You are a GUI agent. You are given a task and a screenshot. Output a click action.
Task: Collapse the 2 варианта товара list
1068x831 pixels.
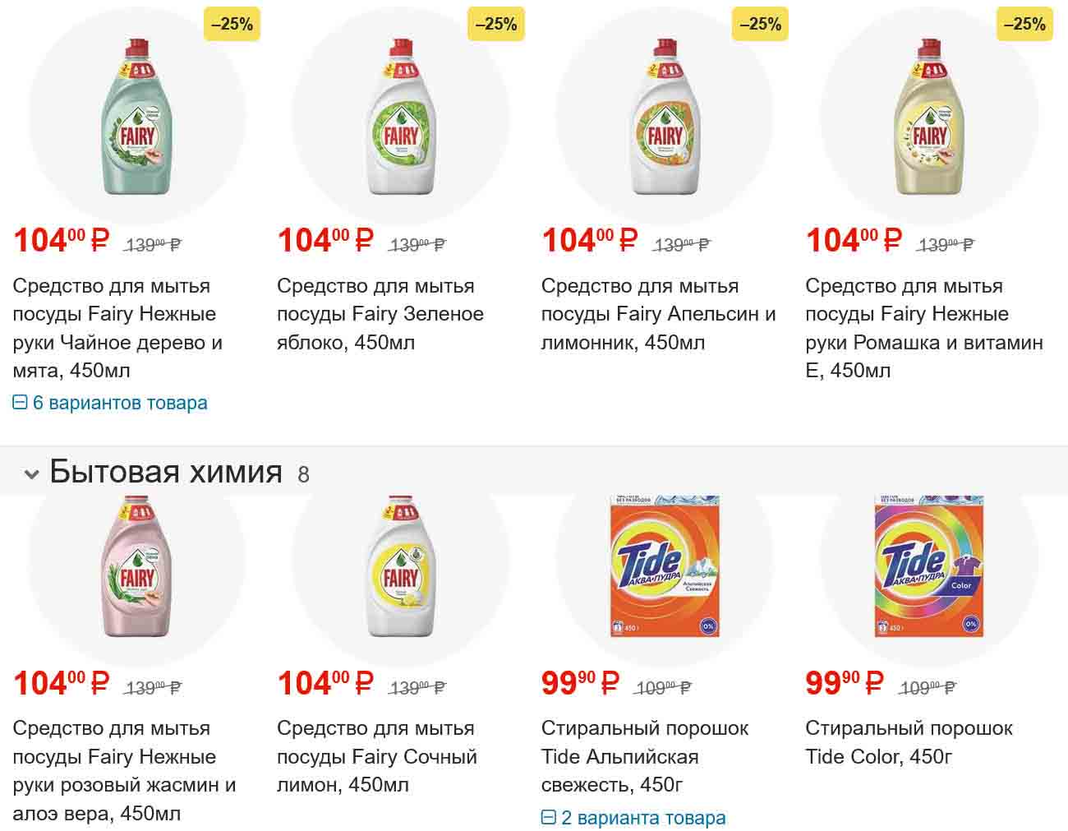pyautogui.click(x=633, y=818)
